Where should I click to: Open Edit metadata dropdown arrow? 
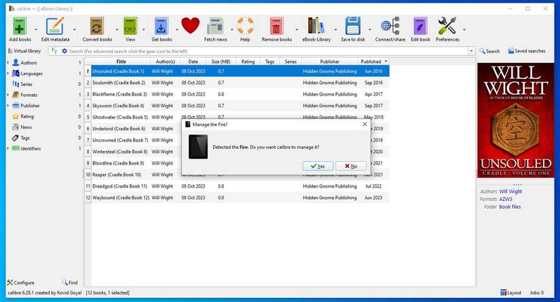pyautogui.click(x=74, y=30)
